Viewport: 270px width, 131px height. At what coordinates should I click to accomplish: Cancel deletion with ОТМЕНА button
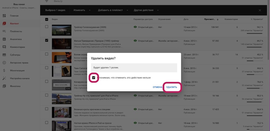(x=157, y=87)
